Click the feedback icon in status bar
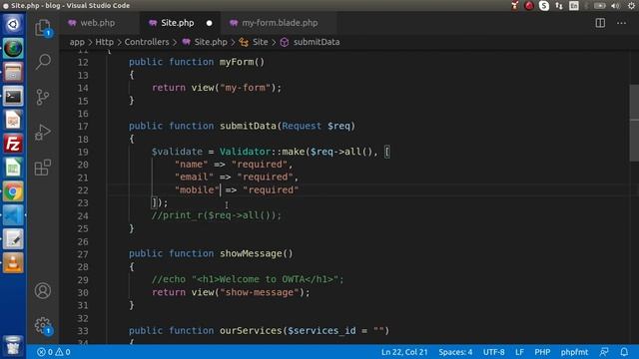Viewport: 639px width, 359px height. 604,352
